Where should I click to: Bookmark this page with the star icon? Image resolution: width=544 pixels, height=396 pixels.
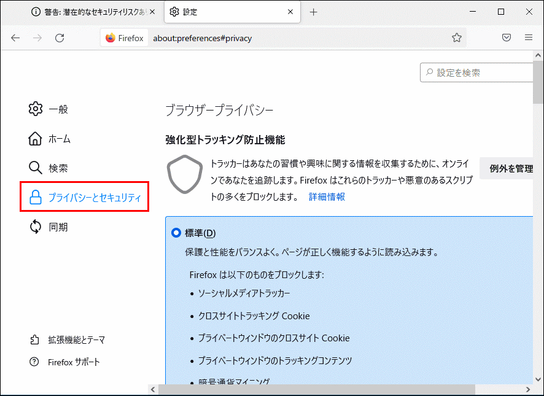457,37
